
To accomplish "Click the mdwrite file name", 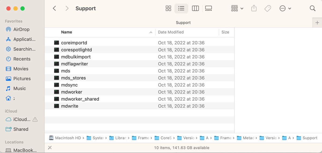I will pyautogui.click(x=70, y=106).
